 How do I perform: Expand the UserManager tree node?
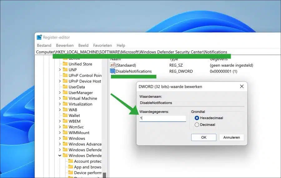[60, 92]
